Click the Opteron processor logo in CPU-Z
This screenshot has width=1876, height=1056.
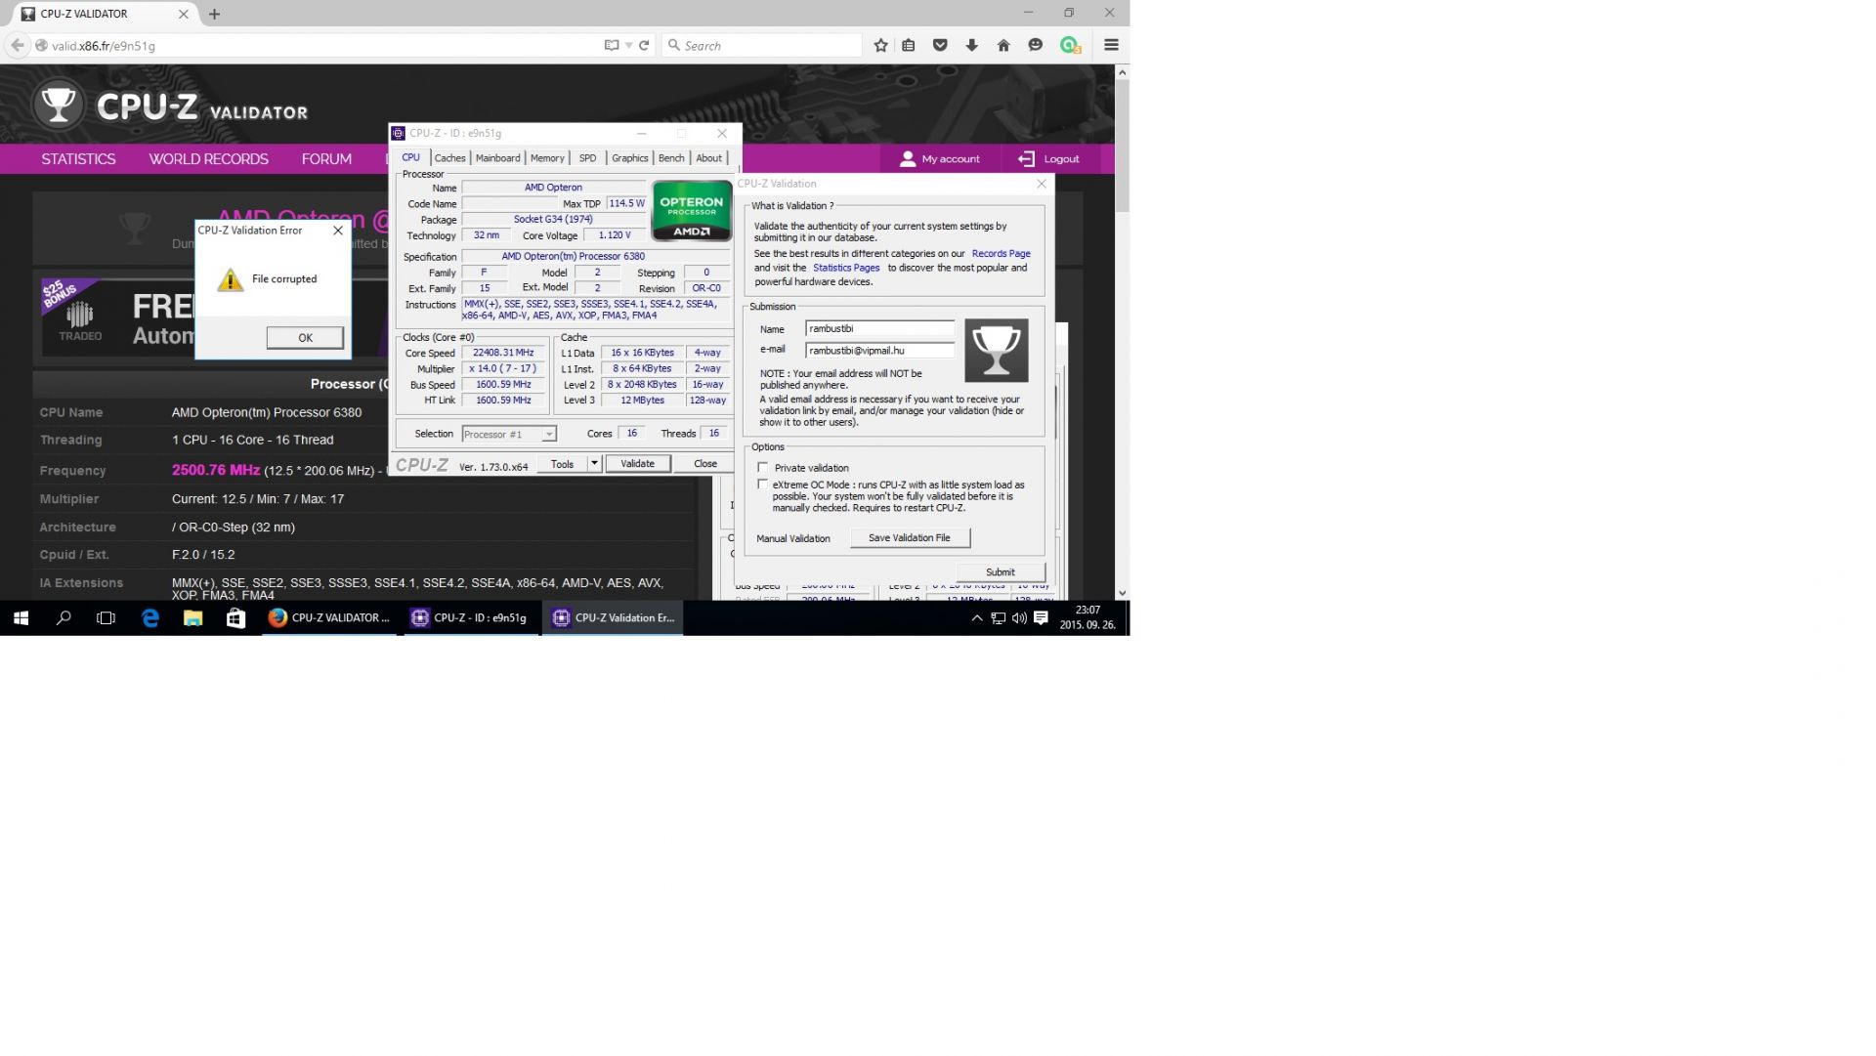(x=692, y=210)
